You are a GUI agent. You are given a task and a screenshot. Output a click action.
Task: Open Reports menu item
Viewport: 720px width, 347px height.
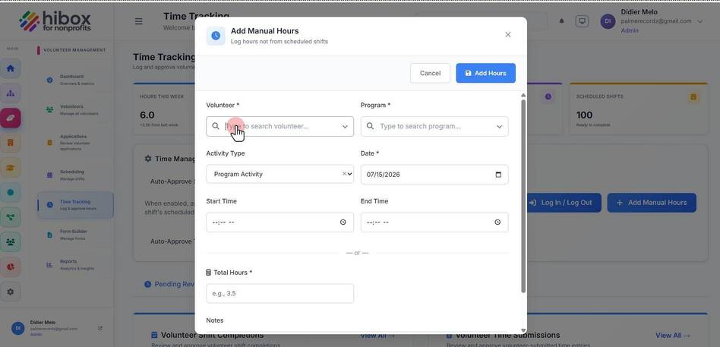(75, 264)
